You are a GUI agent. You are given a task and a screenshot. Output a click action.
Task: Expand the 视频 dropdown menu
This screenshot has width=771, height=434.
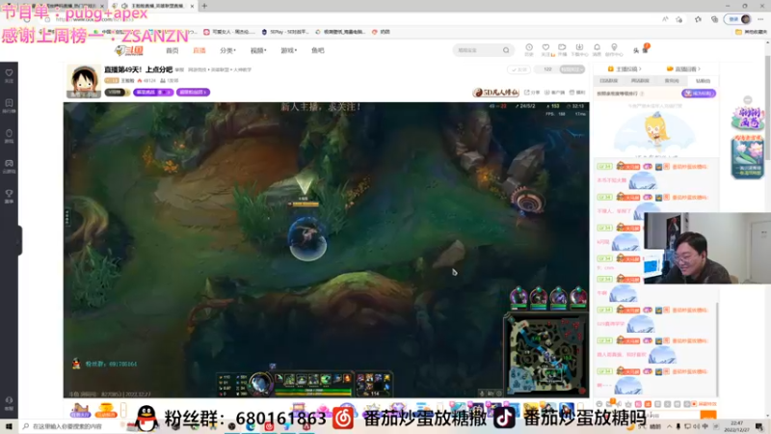[x=258, y=51]
